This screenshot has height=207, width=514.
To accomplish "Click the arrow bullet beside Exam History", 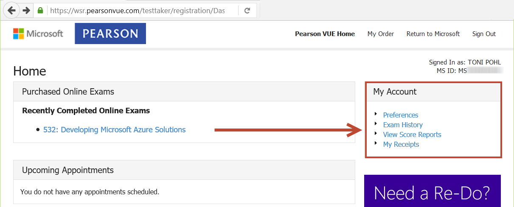I will 376,124.
